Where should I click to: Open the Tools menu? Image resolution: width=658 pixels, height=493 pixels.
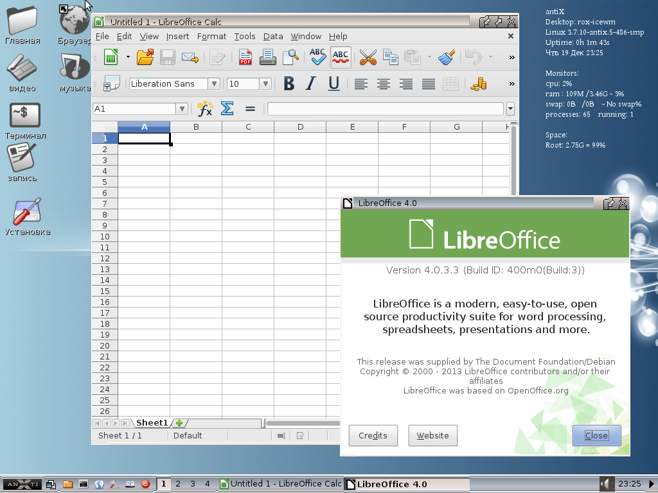pyautogui.click(x=245, y=37)
